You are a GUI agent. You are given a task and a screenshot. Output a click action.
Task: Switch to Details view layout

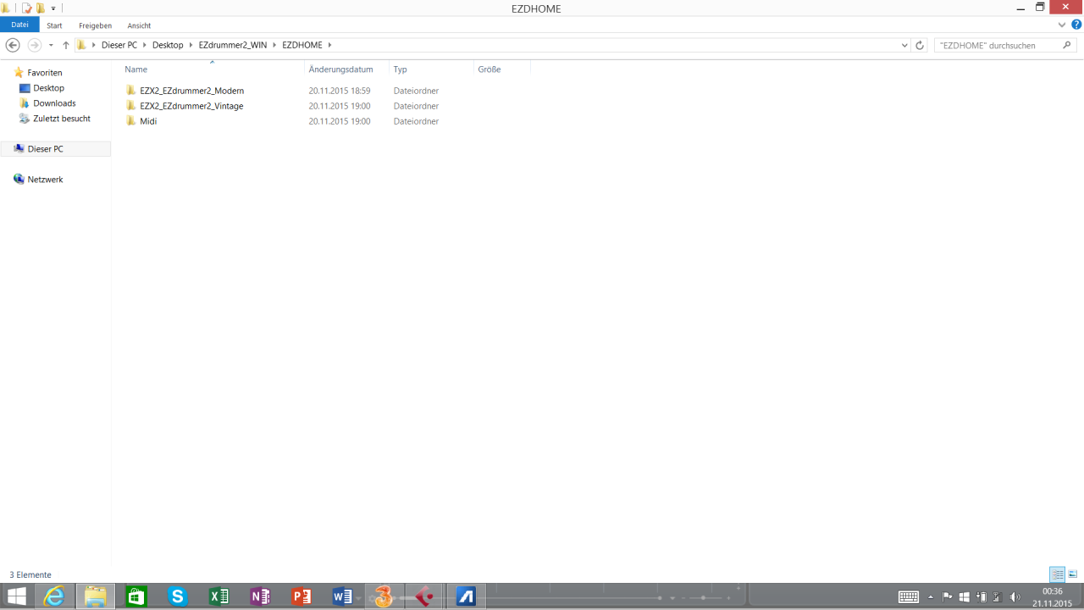(1057, 574)
